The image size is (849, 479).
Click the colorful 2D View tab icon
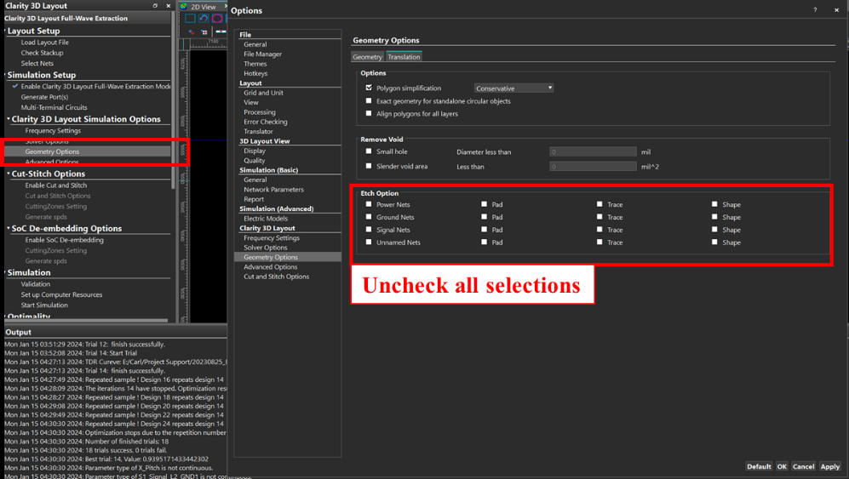pyautogui.click(x=184, y=7)
